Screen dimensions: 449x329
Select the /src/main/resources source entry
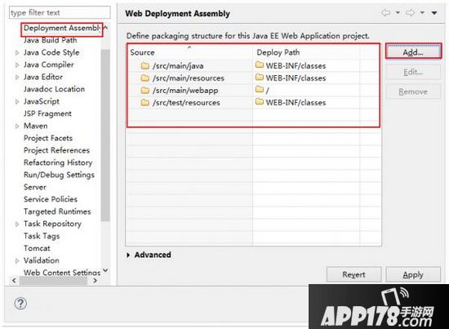coord(188,78)
